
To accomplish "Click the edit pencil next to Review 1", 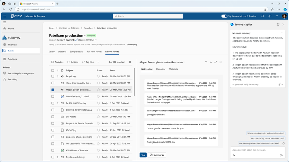I will tap(77, 40).
